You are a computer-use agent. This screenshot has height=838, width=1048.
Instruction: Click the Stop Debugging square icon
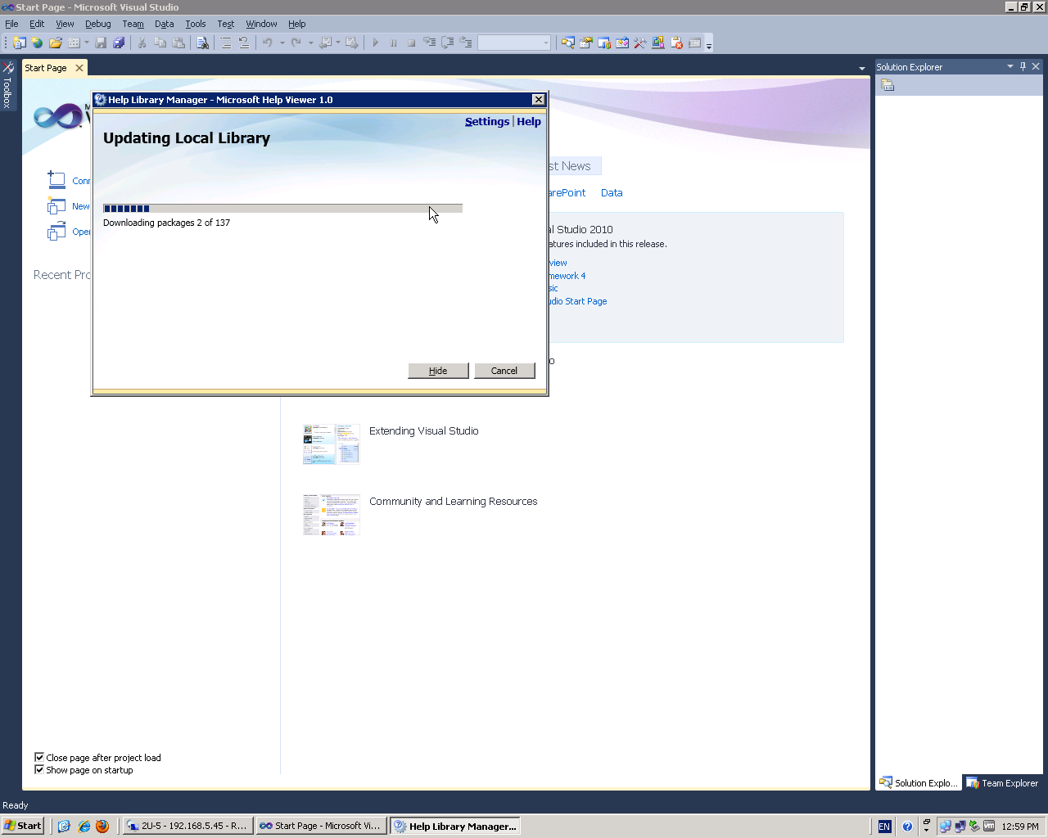point(412,43)
